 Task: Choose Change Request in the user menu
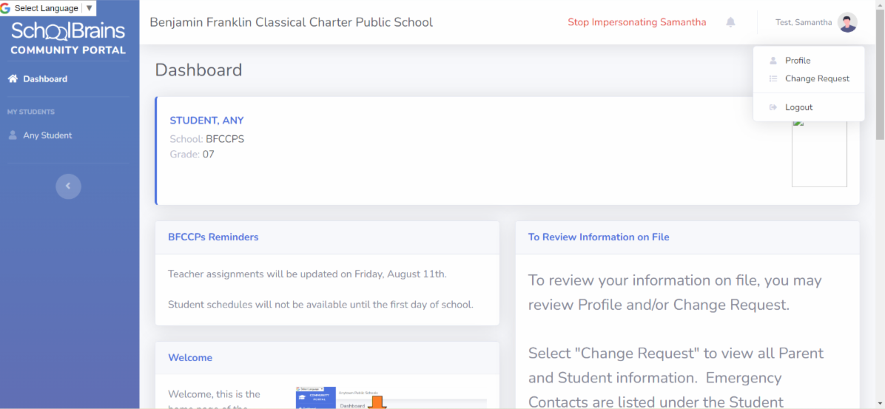[817, 79]
